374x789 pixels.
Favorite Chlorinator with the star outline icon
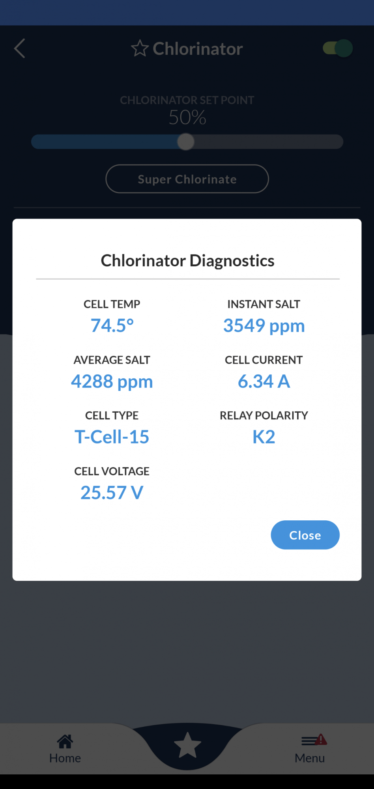(x=140, y=49)
